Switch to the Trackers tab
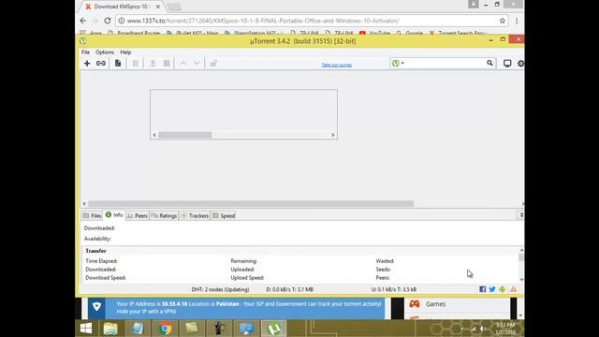Screen dimensions: 599x337 click(x=195, y=215)
